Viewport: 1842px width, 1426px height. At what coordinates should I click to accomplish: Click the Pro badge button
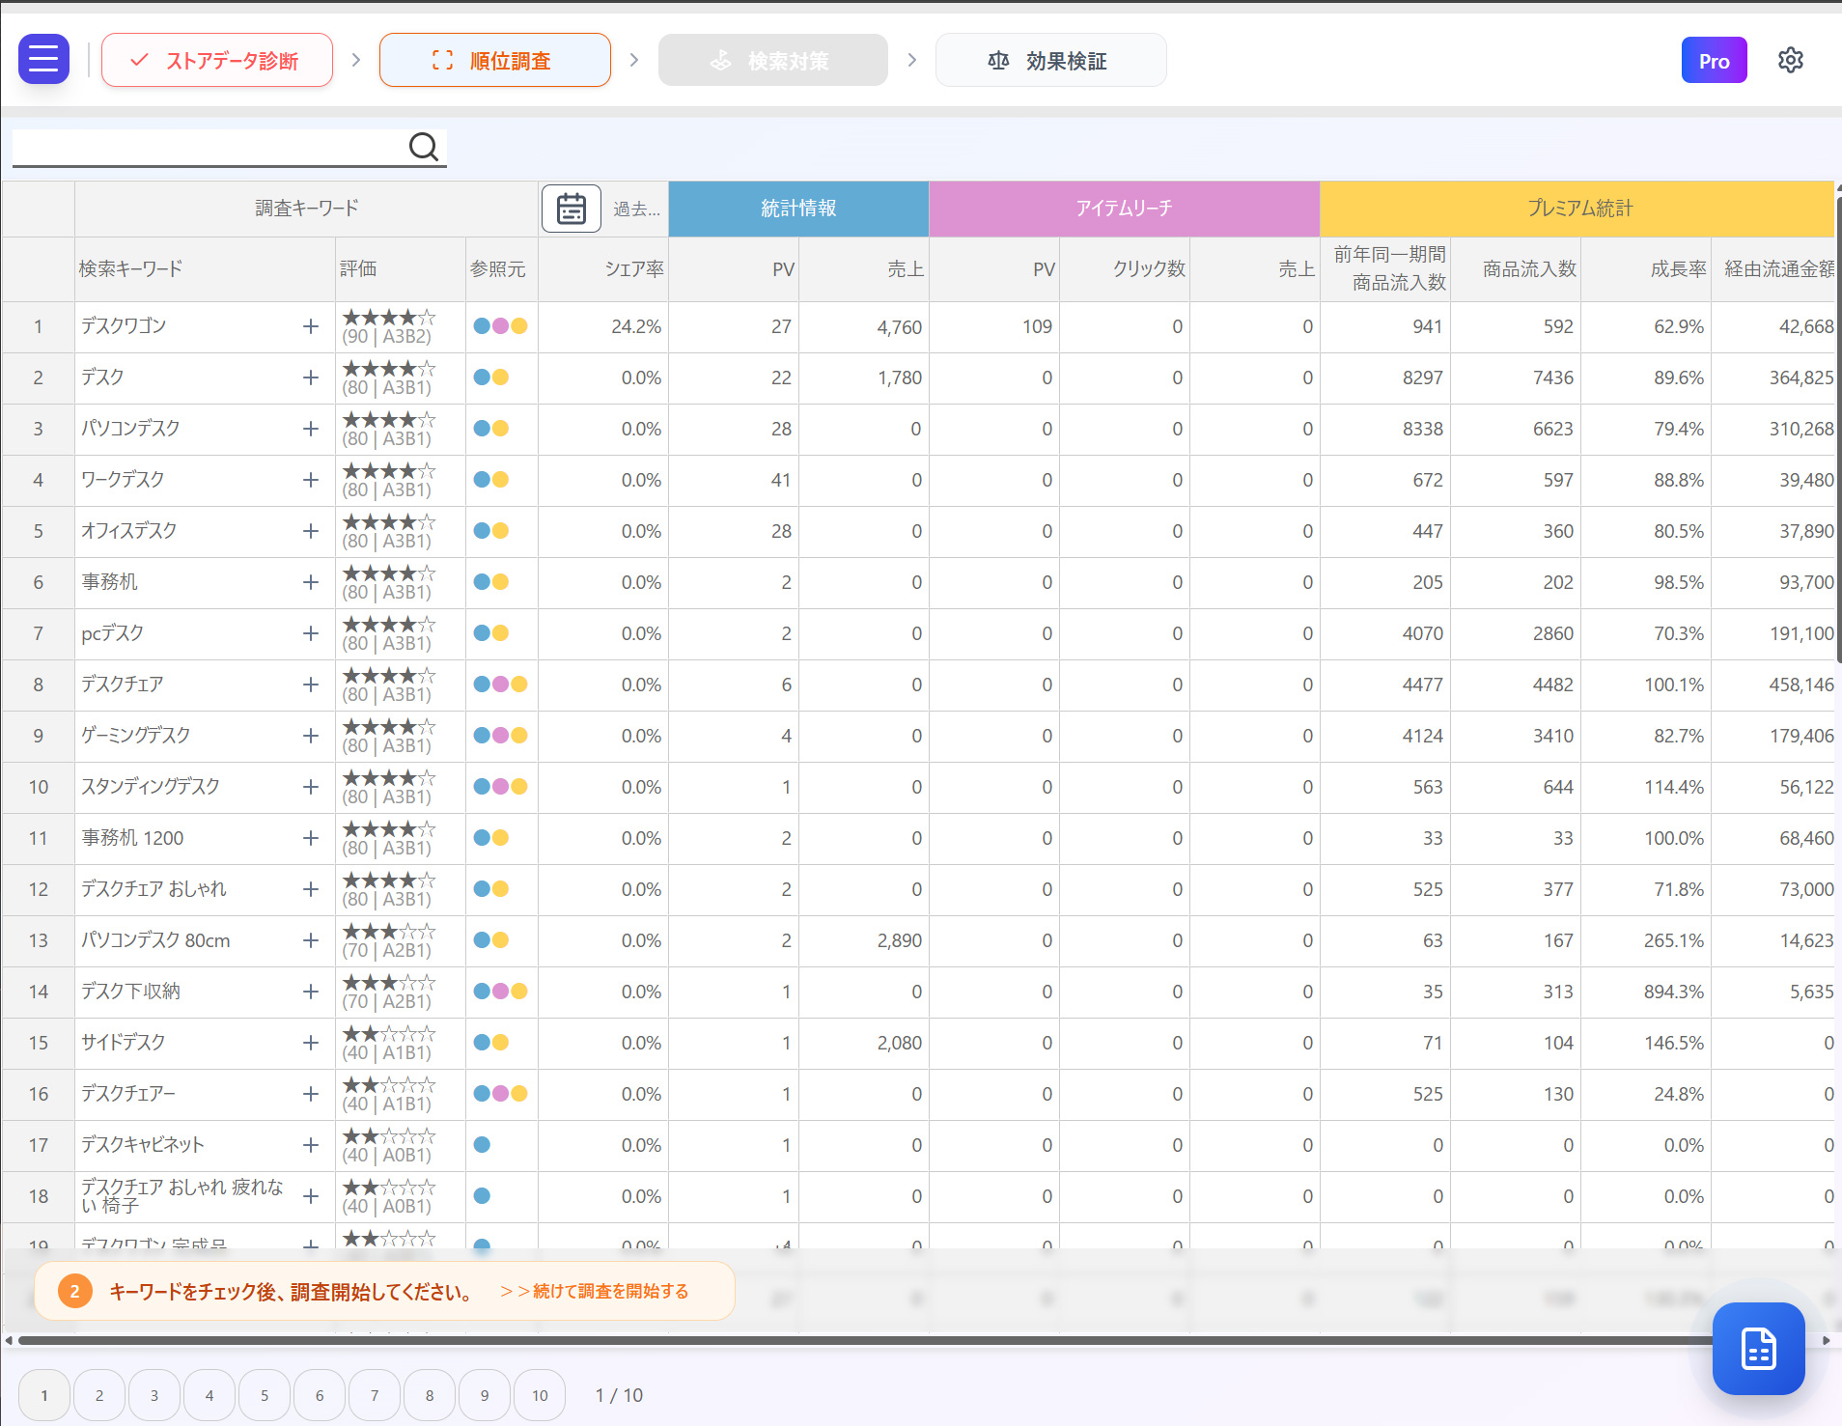[x=1714, y=60]
